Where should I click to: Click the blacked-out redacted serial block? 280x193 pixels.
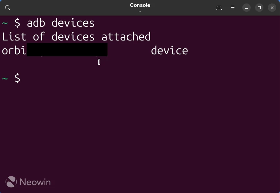[67, 50]
